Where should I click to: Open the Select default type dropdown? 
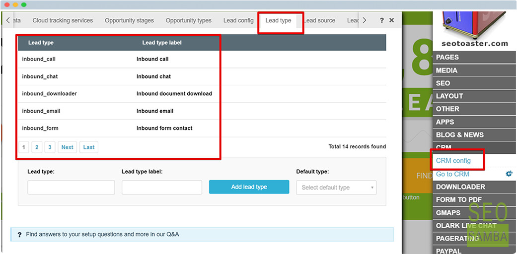[336, 188]
